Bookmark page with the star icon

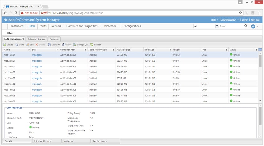point(240,13)
